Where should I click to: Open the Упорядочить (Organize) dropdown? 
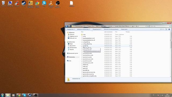[x=71, y=29]
